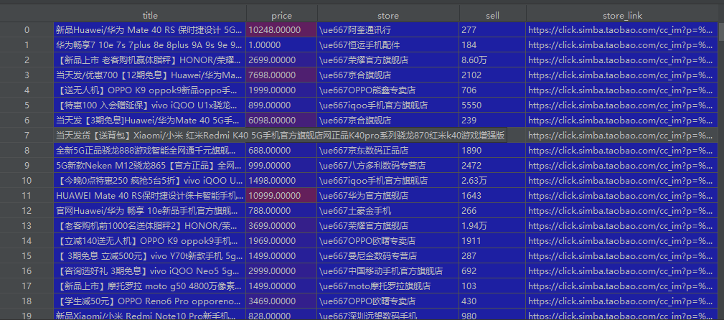
Task: Select the store_link column header
Action: 622,16
